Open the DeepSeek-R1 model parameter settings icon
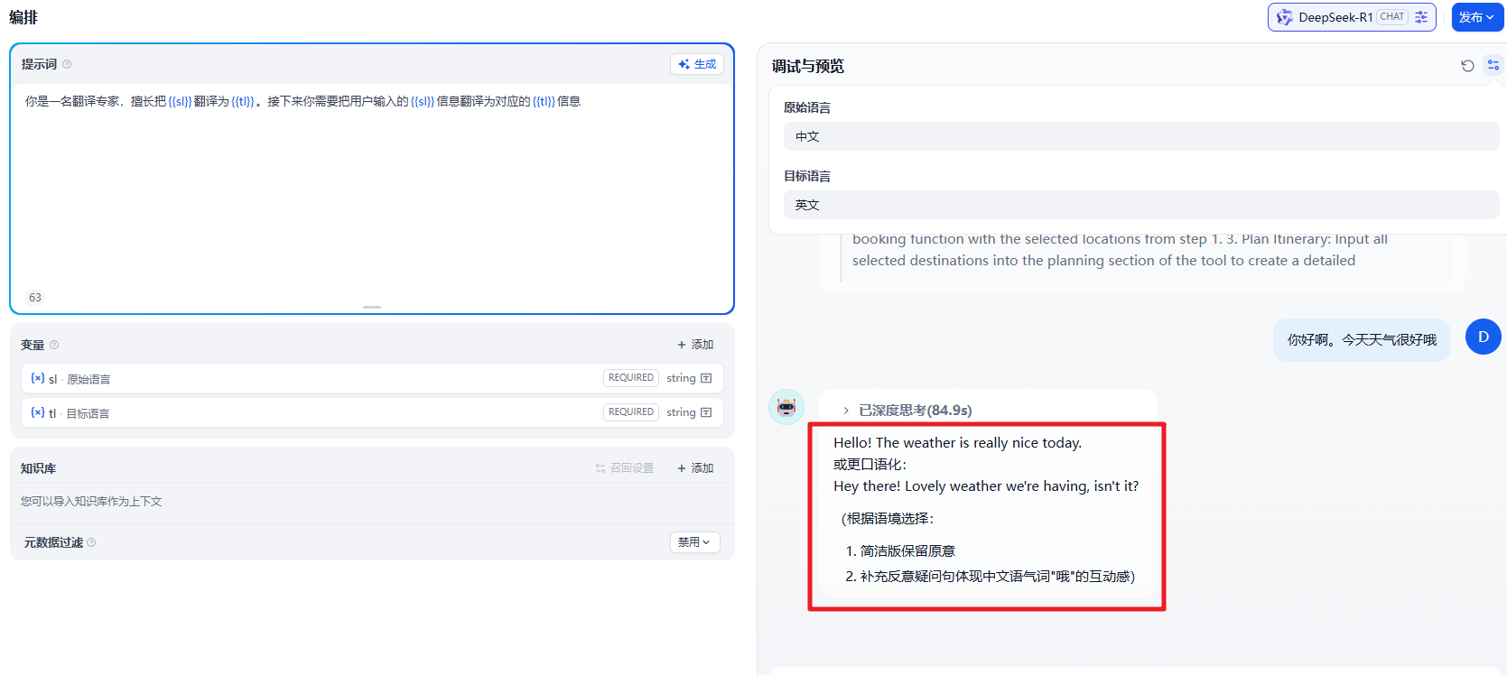This screenshot has height=675, width=1507. [1421, 17]
